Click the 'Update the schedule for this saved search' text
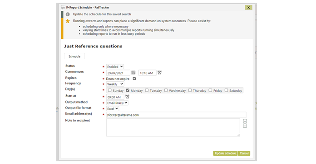316x164 pixels. tap(102, 14)
